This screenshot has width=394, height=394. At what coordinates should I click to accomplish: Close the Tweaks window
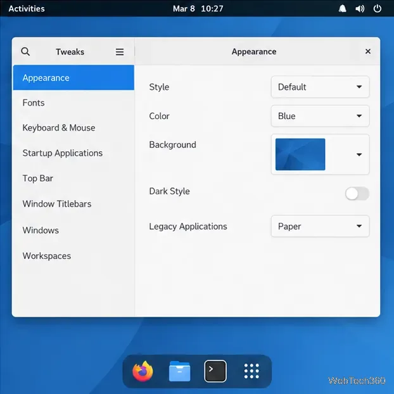[x=368, y=51]
